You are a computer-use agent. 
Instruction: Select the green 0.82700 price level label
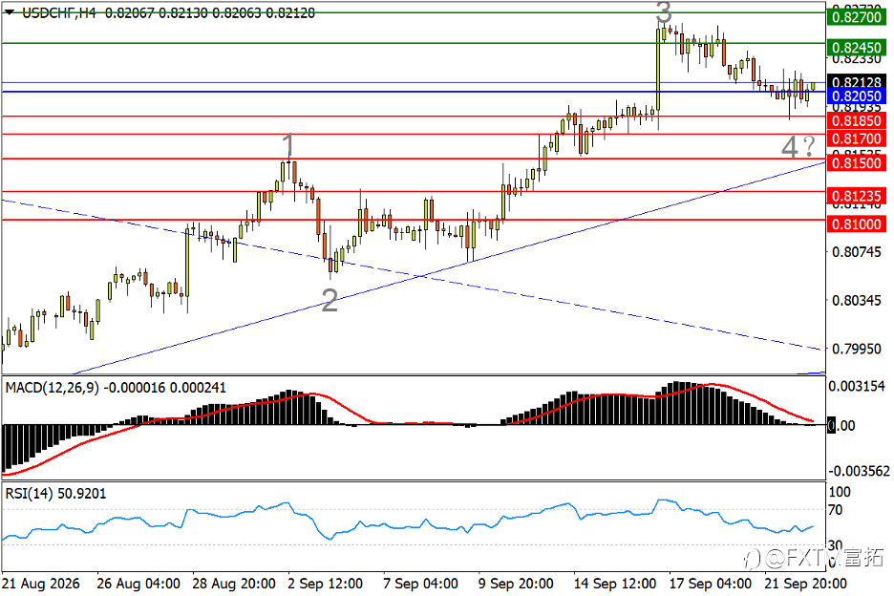click(857, 17)
